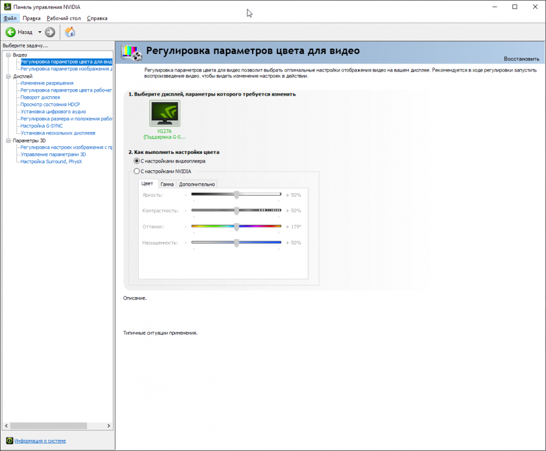Click the Восстановить link
This screenshot has height=451, width=546.
[x=521, y=59]
